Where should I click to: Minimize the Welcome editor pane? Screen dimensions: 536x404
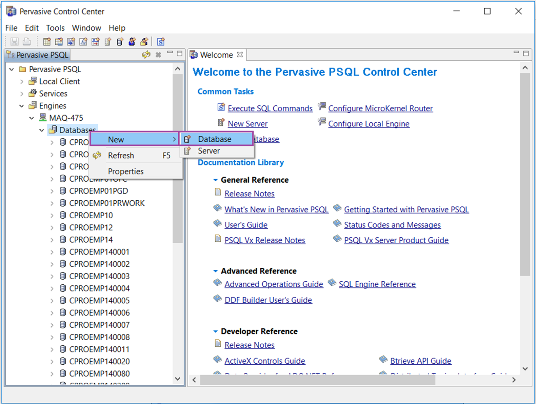click(x=516, y=53)
